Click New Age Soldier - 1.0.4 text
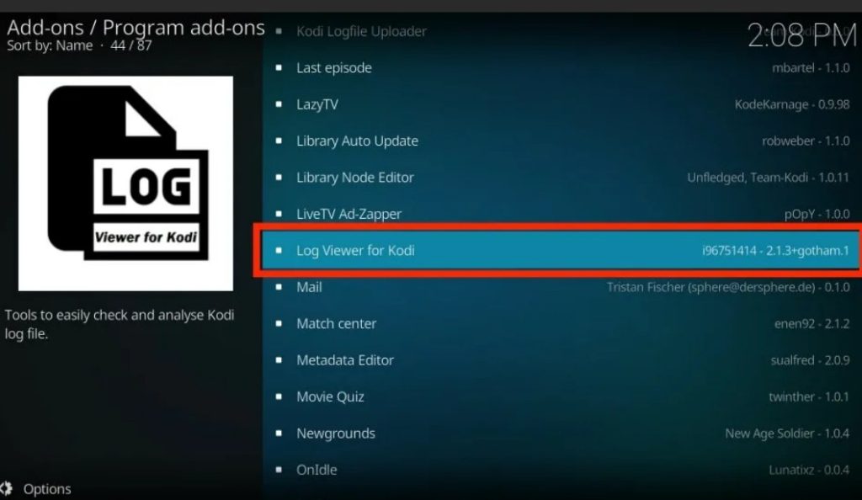 tap(787, 433)
